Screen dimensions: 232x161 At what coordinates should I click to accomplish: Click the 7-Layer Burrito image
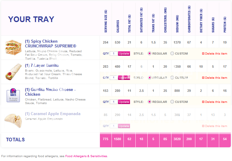pyautogui.click(x=13, y=72)
